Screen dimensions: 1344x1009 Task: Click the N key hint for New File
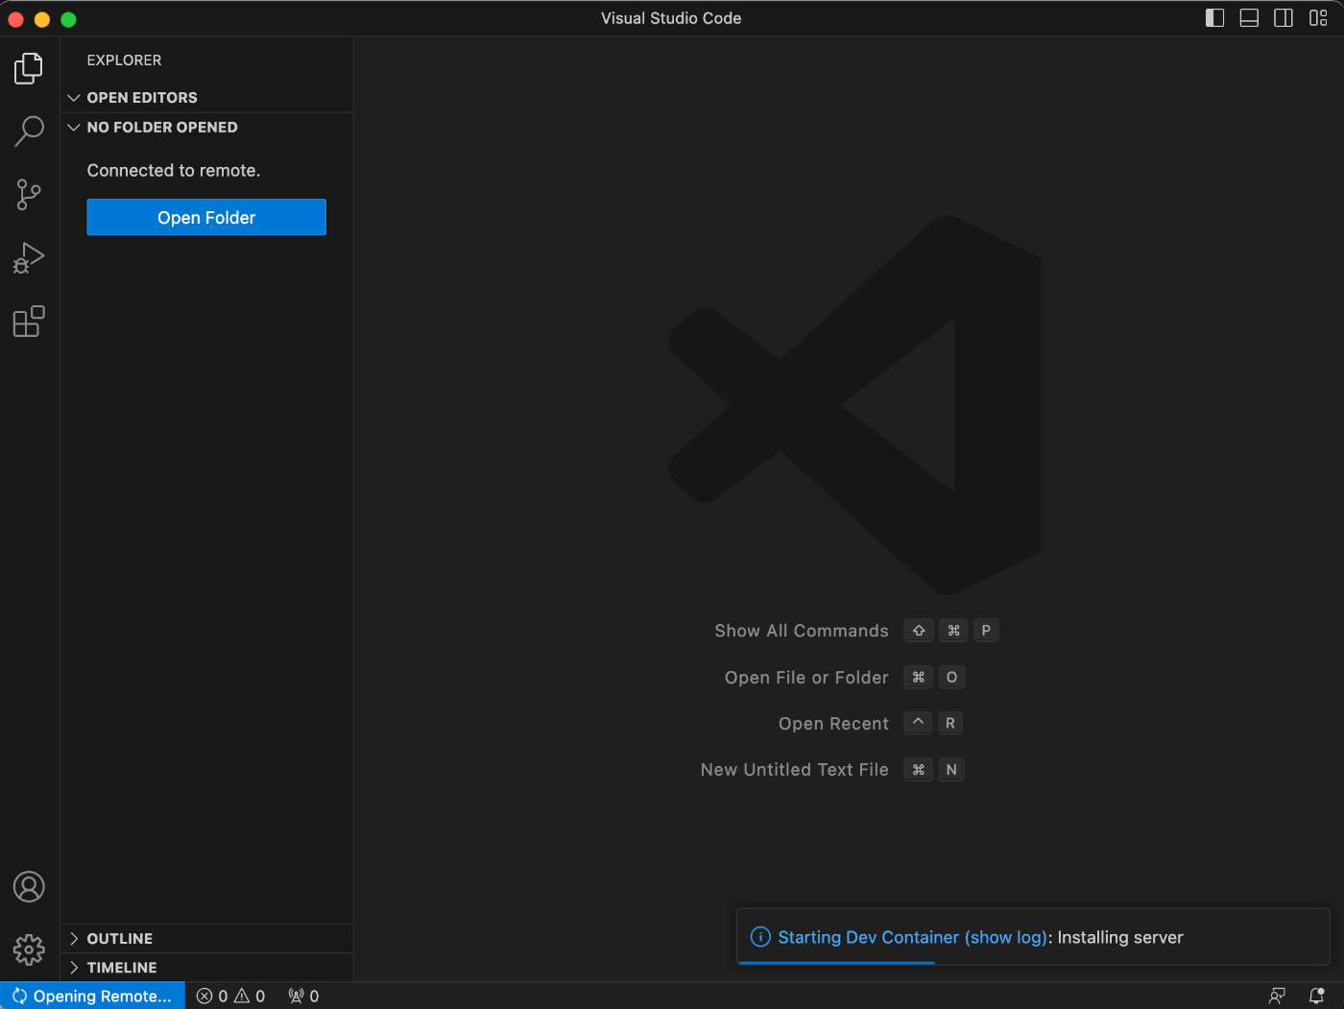point(951,770)
